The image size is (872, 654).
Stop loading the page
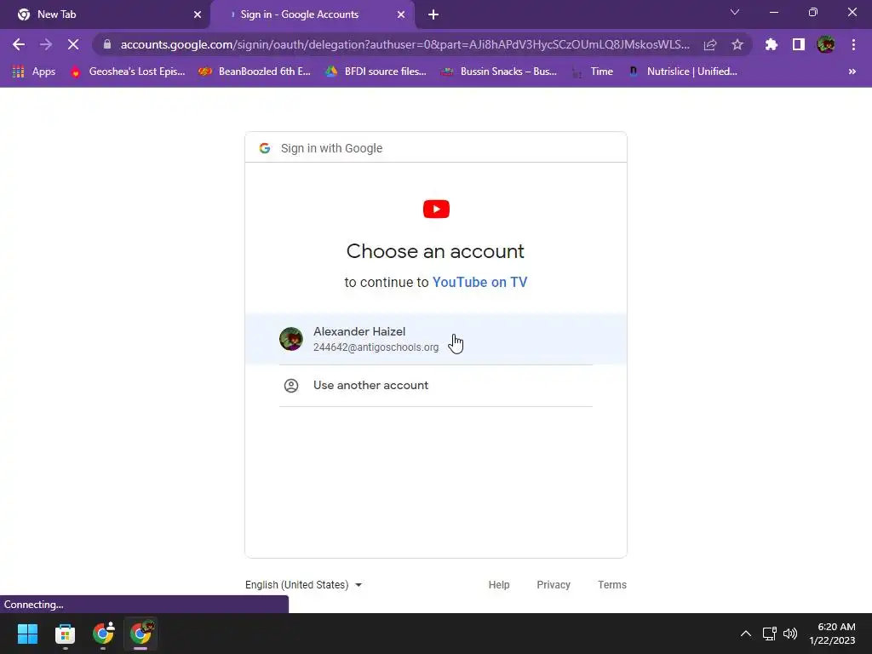point(73,44)
